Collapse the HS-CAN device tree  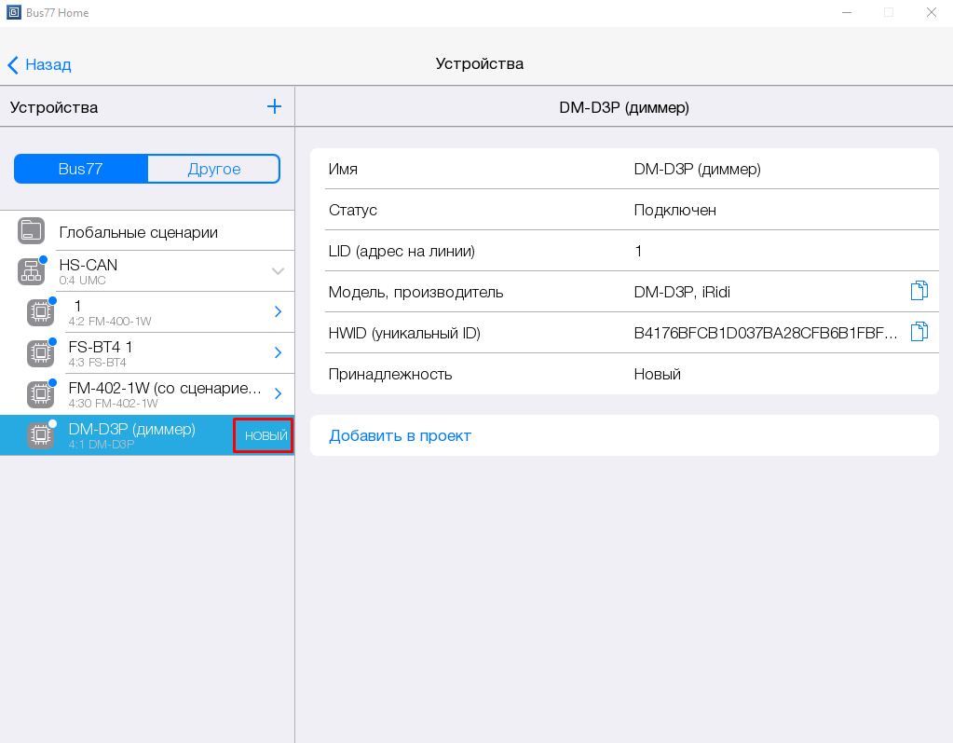click(278, 271)
